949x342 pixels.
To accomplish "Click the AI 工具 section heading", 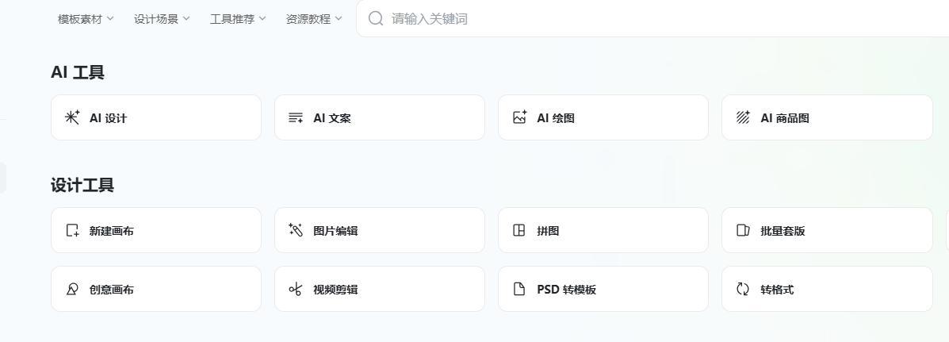I will [78, 73].
